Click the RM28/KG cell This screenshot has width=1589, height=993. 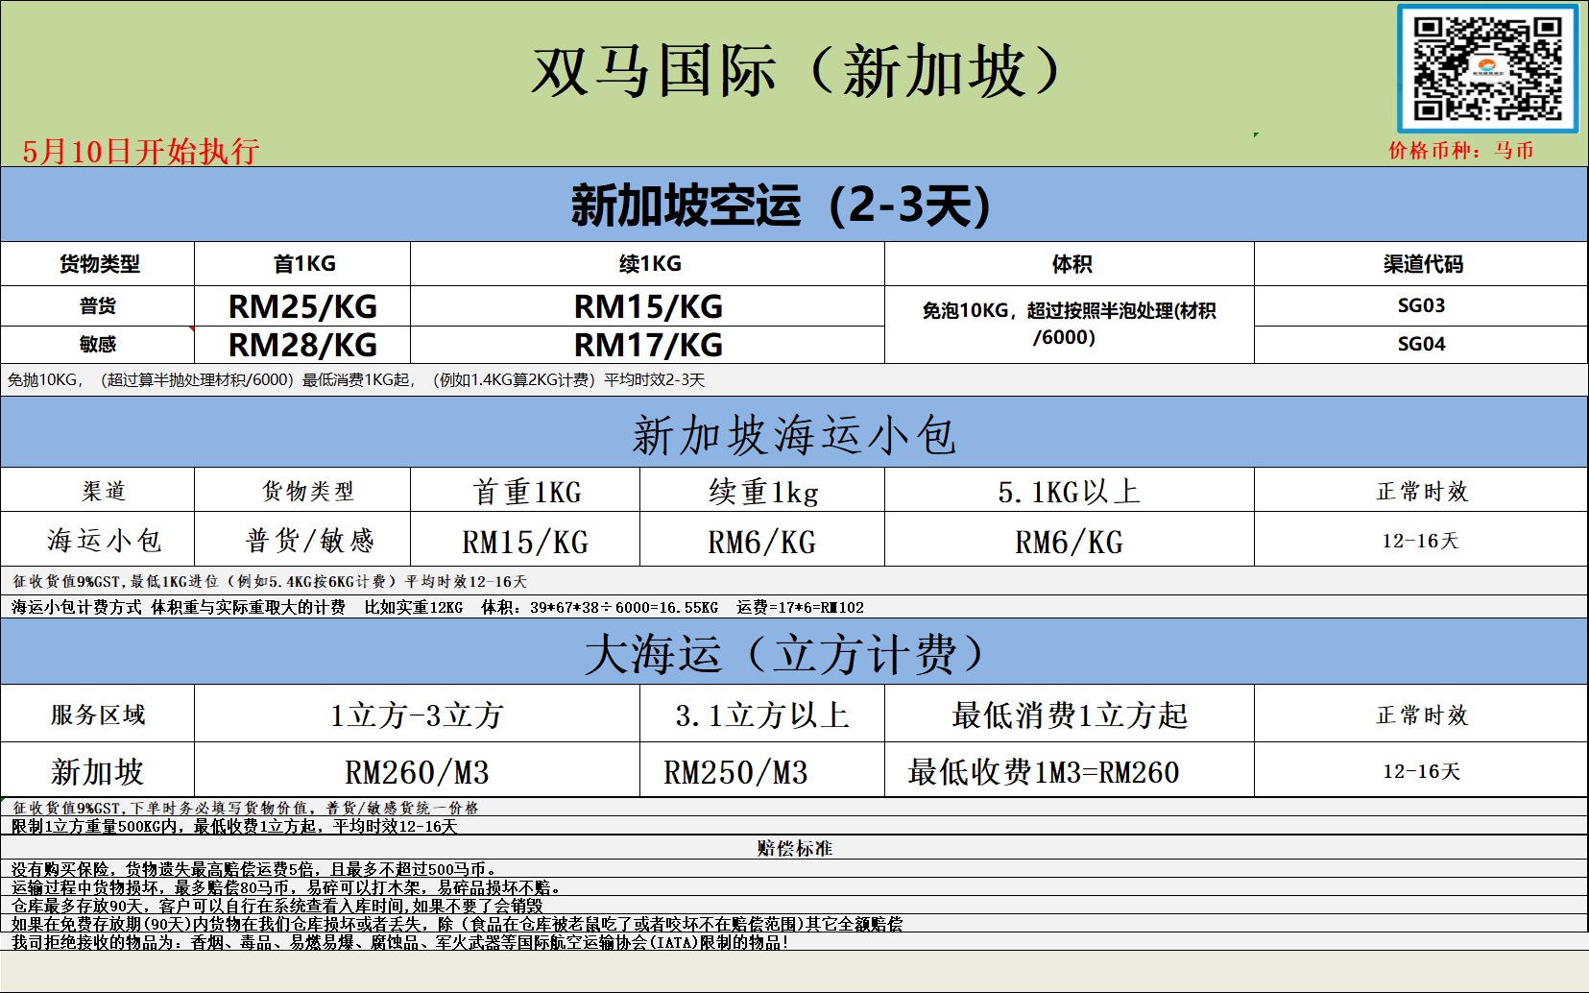click(302, 345)
